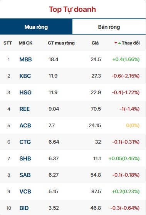Open the CTG stock code
Image resolution: width=146 pixels, height=215 pixels.
coord(25,142)
